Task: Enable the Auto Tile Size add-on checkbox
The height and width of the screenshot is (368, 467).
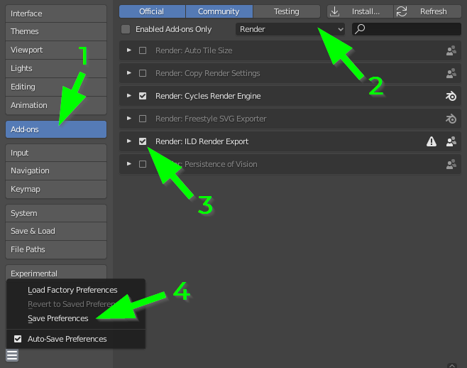Action: click(x=143, y=50)
